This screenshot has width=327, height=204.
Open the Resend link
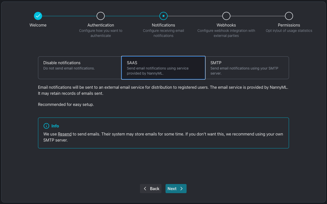tap(65, 134)
